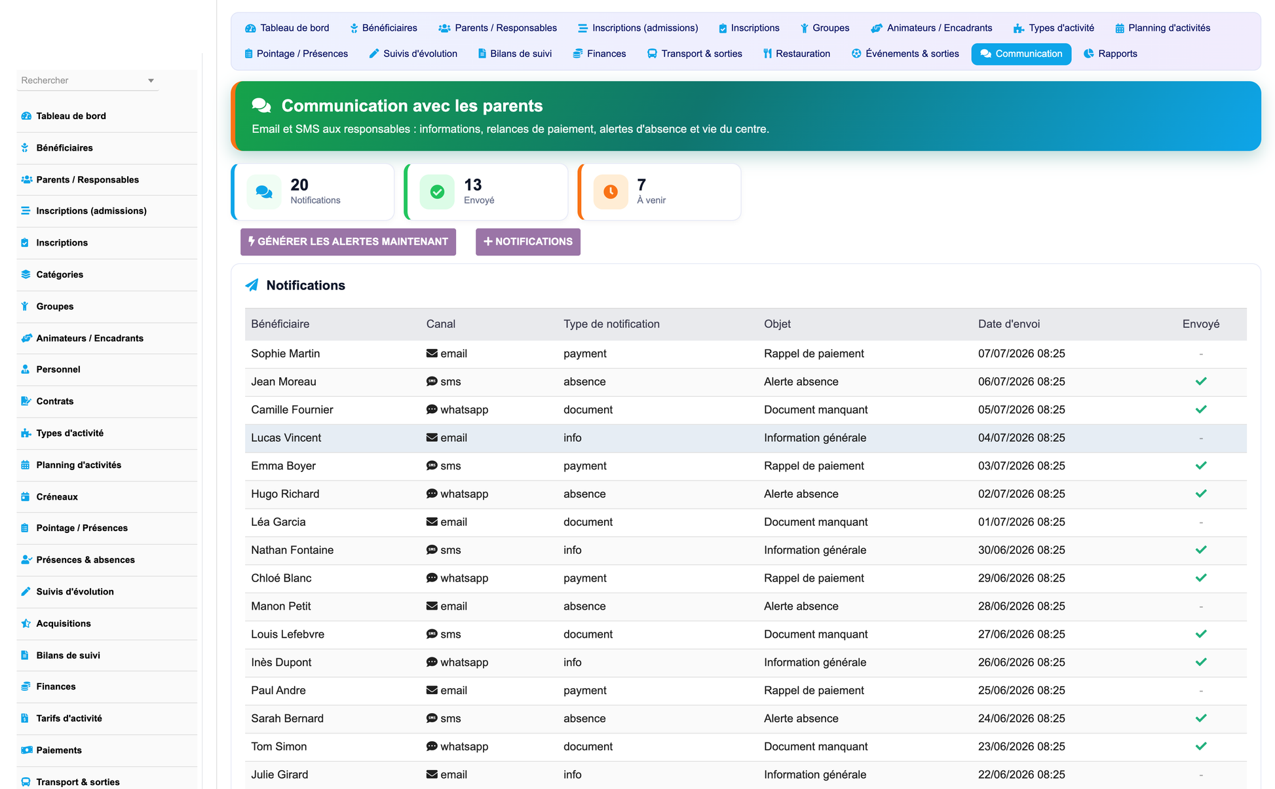Click the Parents / Responsables sidebar icon

(26, 179)
